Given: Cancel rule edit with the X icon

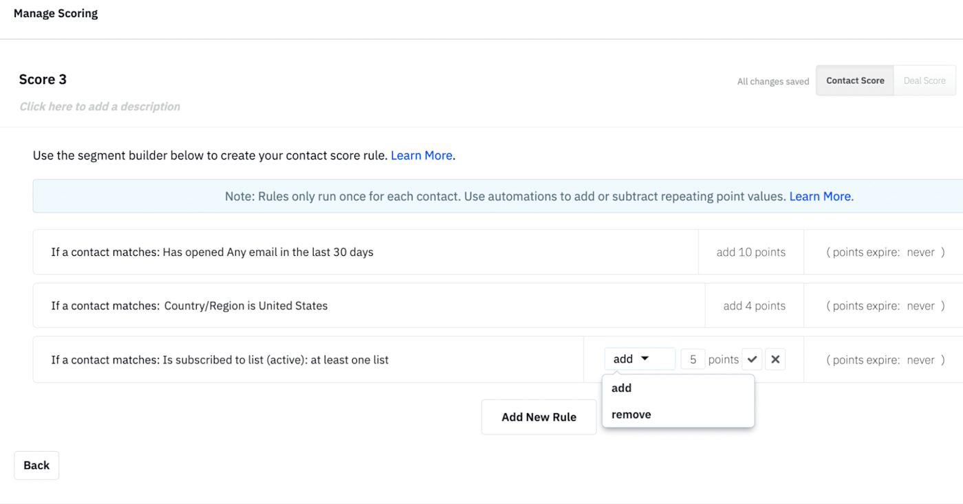Looking at the screenshot, I should (775, 359).
